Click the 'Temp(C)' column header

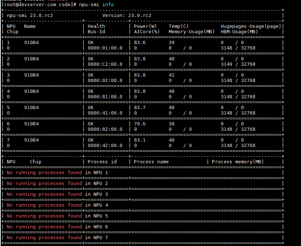tap(179, 26)
